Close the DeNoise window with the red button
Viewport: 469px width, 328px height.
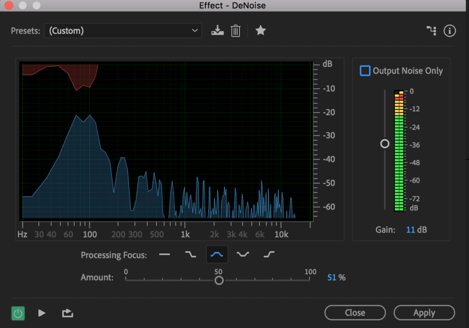pyautogui.click(x=9, y=5)
